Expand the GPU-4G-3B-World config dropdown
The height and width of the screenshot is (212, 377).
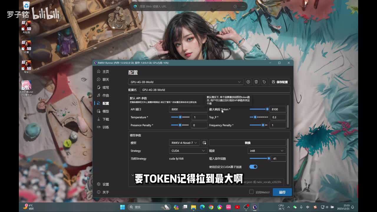tap(186, 82)
